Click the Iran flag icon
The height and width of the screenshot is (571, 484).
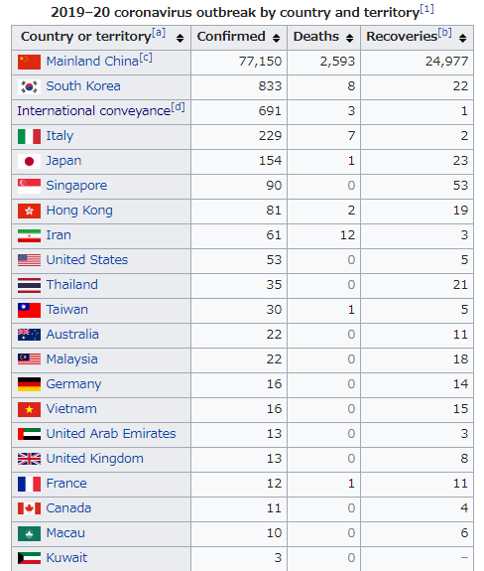coord(29,235)
